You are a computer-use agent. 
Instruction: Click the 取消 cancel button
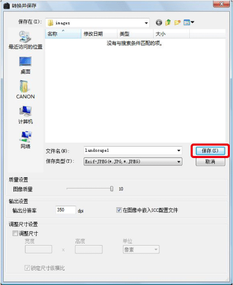tap(210, 162)
